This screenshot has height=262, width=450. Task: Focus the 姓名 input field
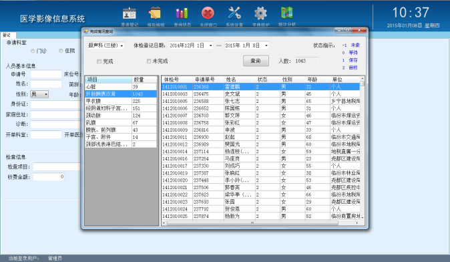tap(46, 84)
